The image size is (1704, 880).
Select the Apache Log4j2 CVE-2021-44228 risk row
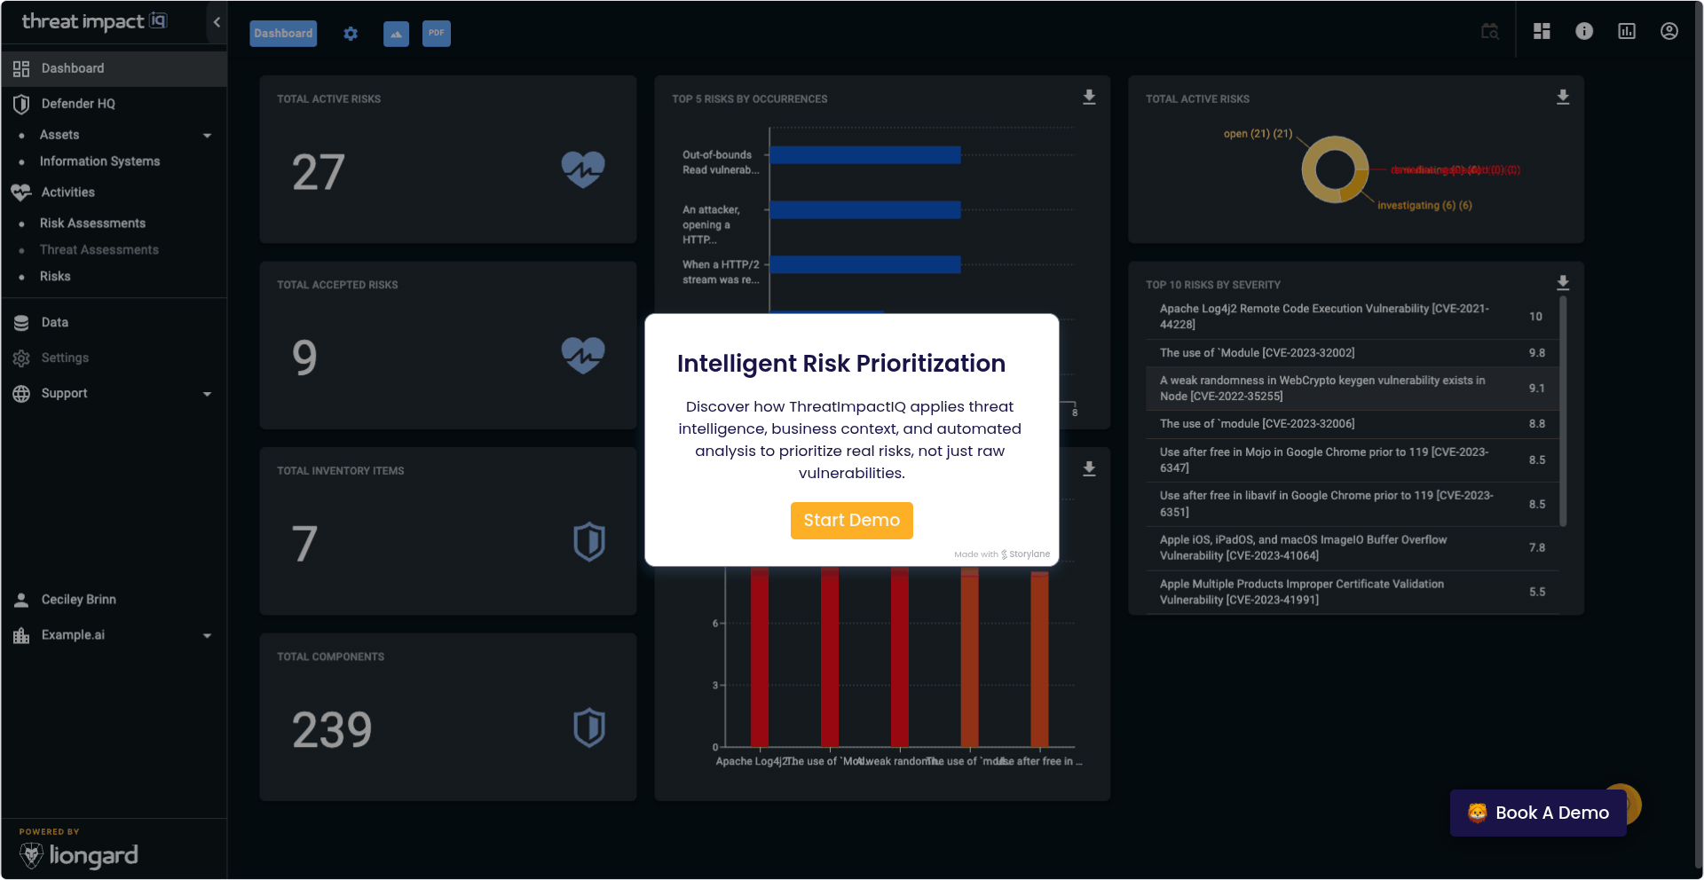[x=1324, y=317]
